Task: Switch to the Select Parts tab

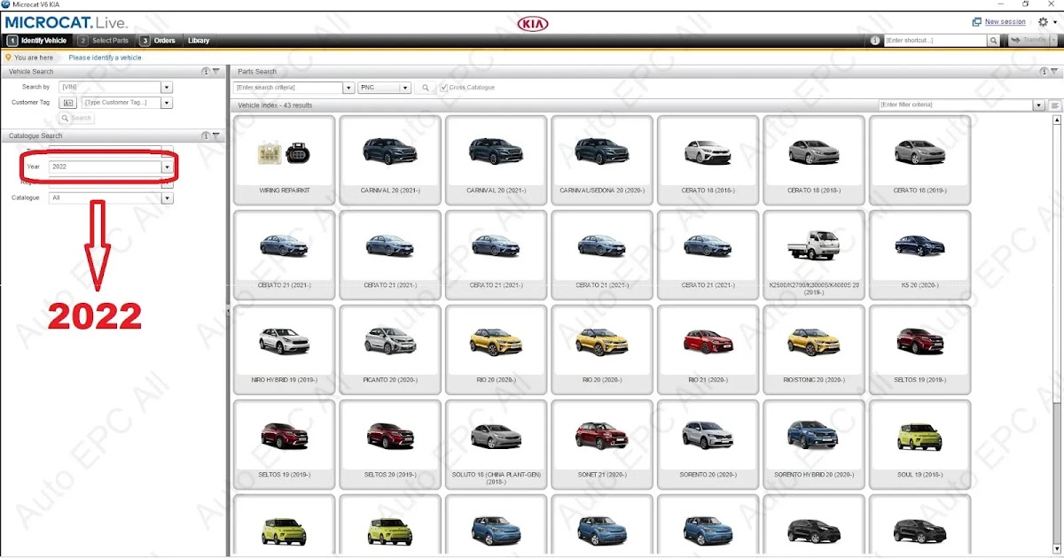Action: (105, 41)
